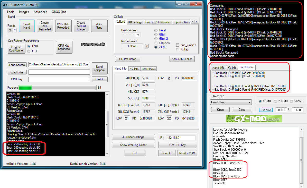
Task: Click the read progress bar
Action: [x=57, y=88]
